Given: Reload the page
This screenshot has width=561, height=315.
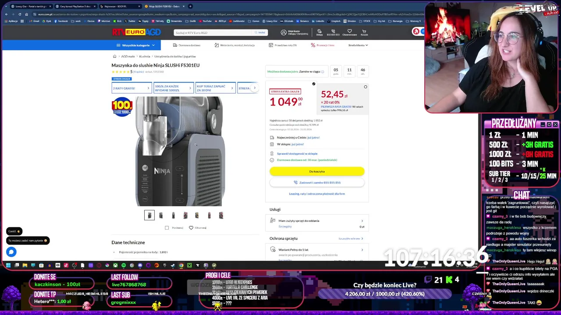Looking at the screenshot, I should (20, 14).
